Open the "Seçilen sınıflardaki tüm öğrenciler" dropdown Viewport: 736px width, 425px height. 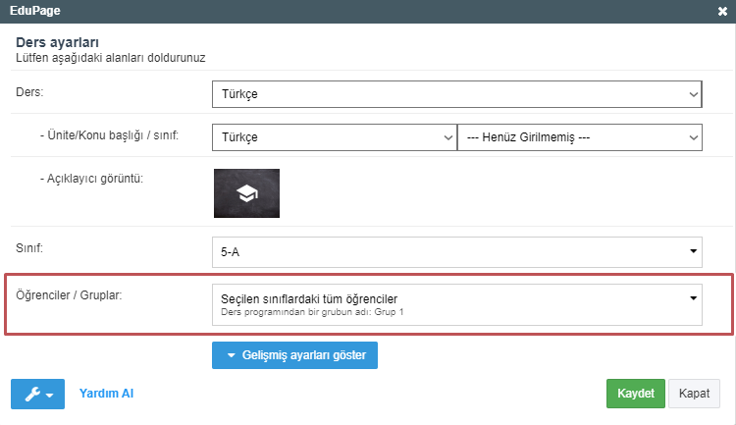(x=456, y=304)
